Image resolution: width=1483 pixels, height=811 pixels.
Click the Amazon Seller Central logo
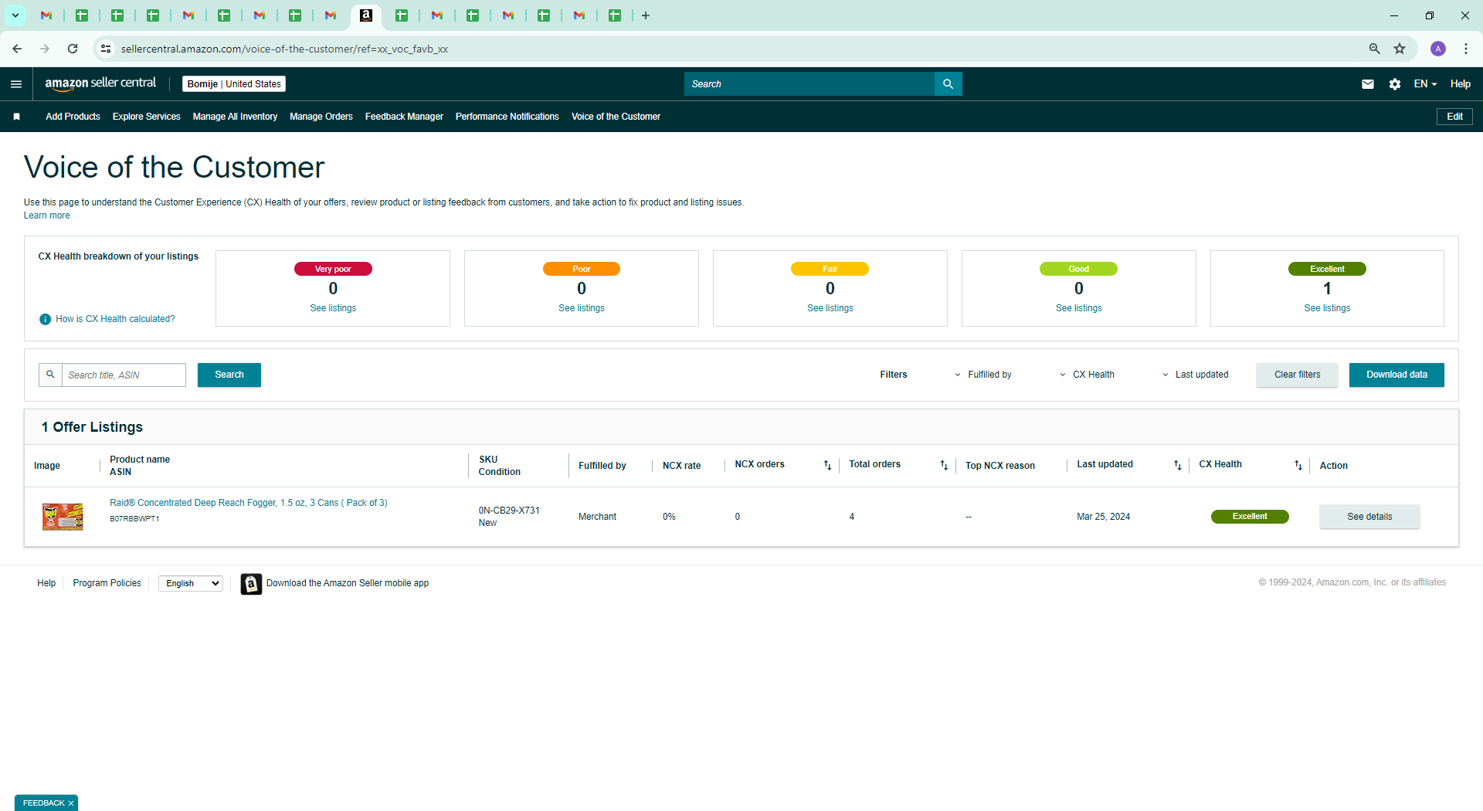coord(100,83)
